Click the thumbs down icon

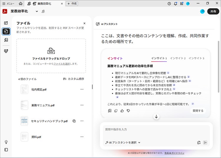[x=128, y=111]
